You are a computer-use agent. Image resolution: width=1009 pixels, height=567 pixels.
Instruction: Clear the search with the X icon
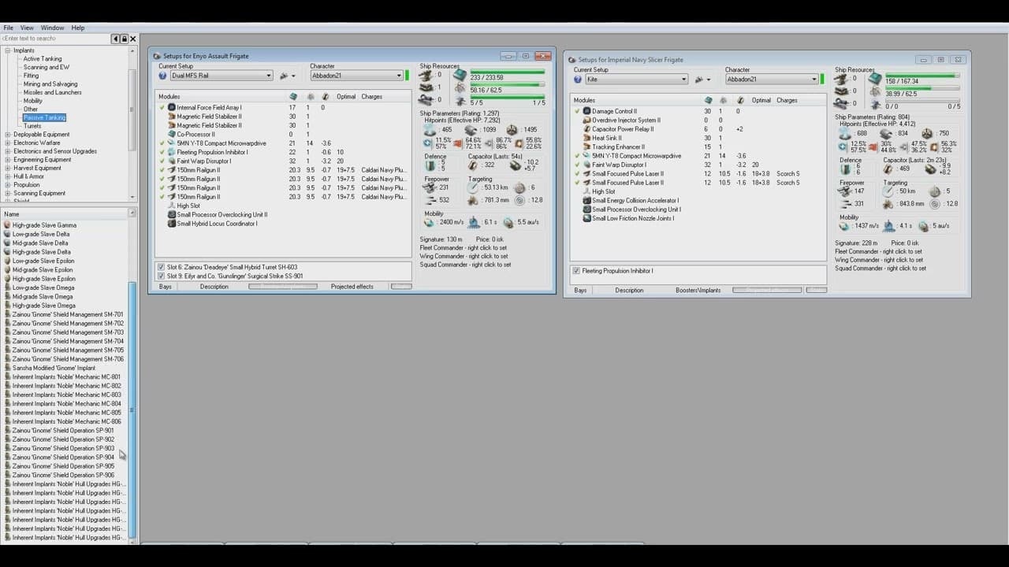point(133,39)
